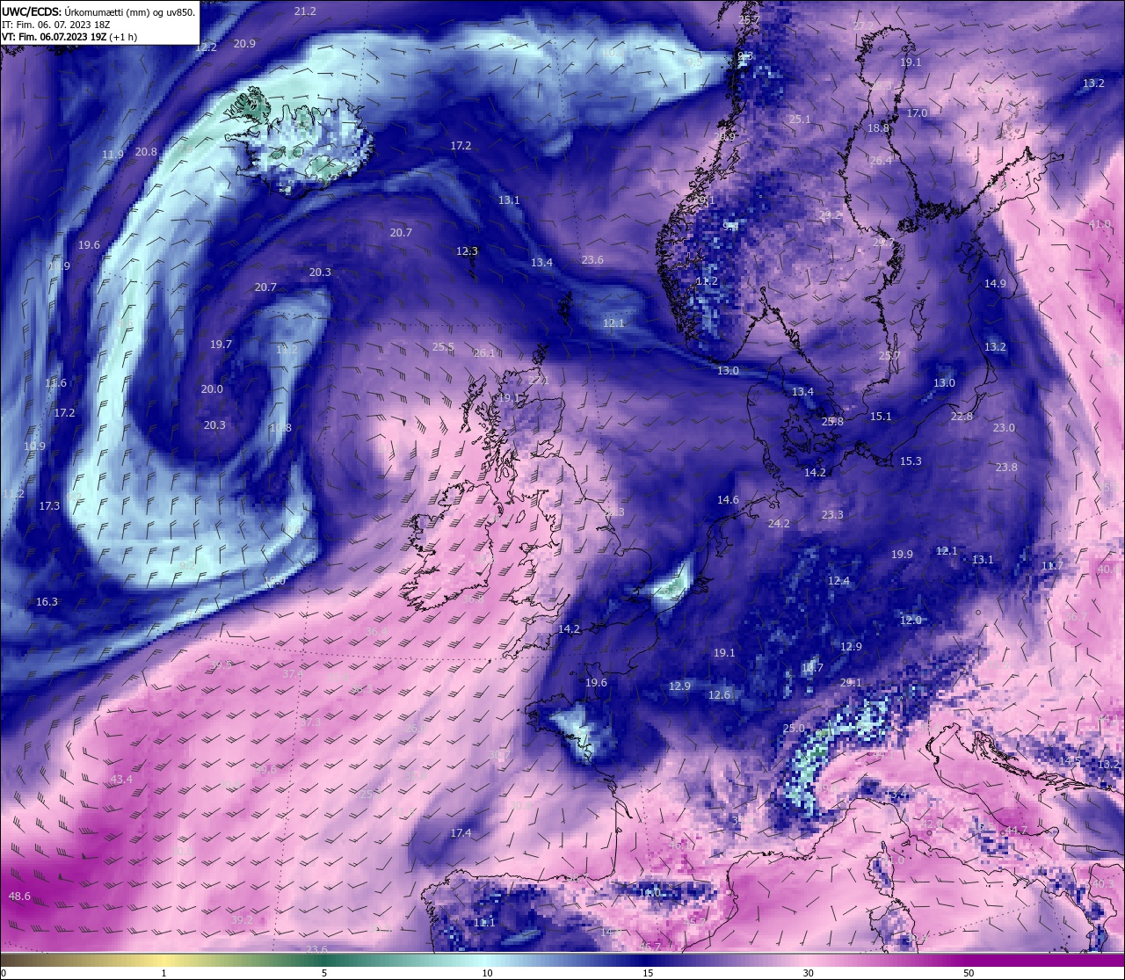Click the 30 tick label on the colour scale

click(808, 973)
